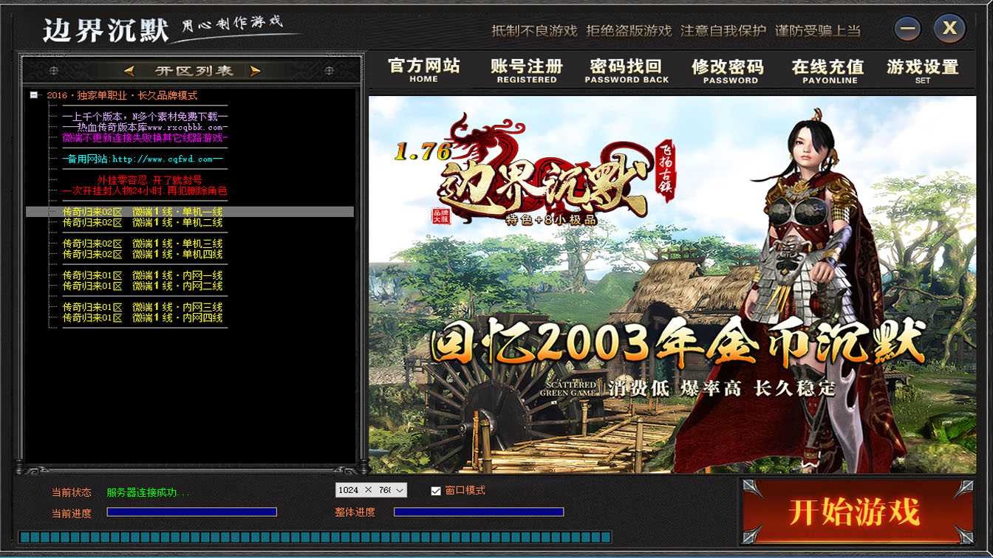
Task: Click the left arrow beside 开区列表
Action: pos(129,71)
